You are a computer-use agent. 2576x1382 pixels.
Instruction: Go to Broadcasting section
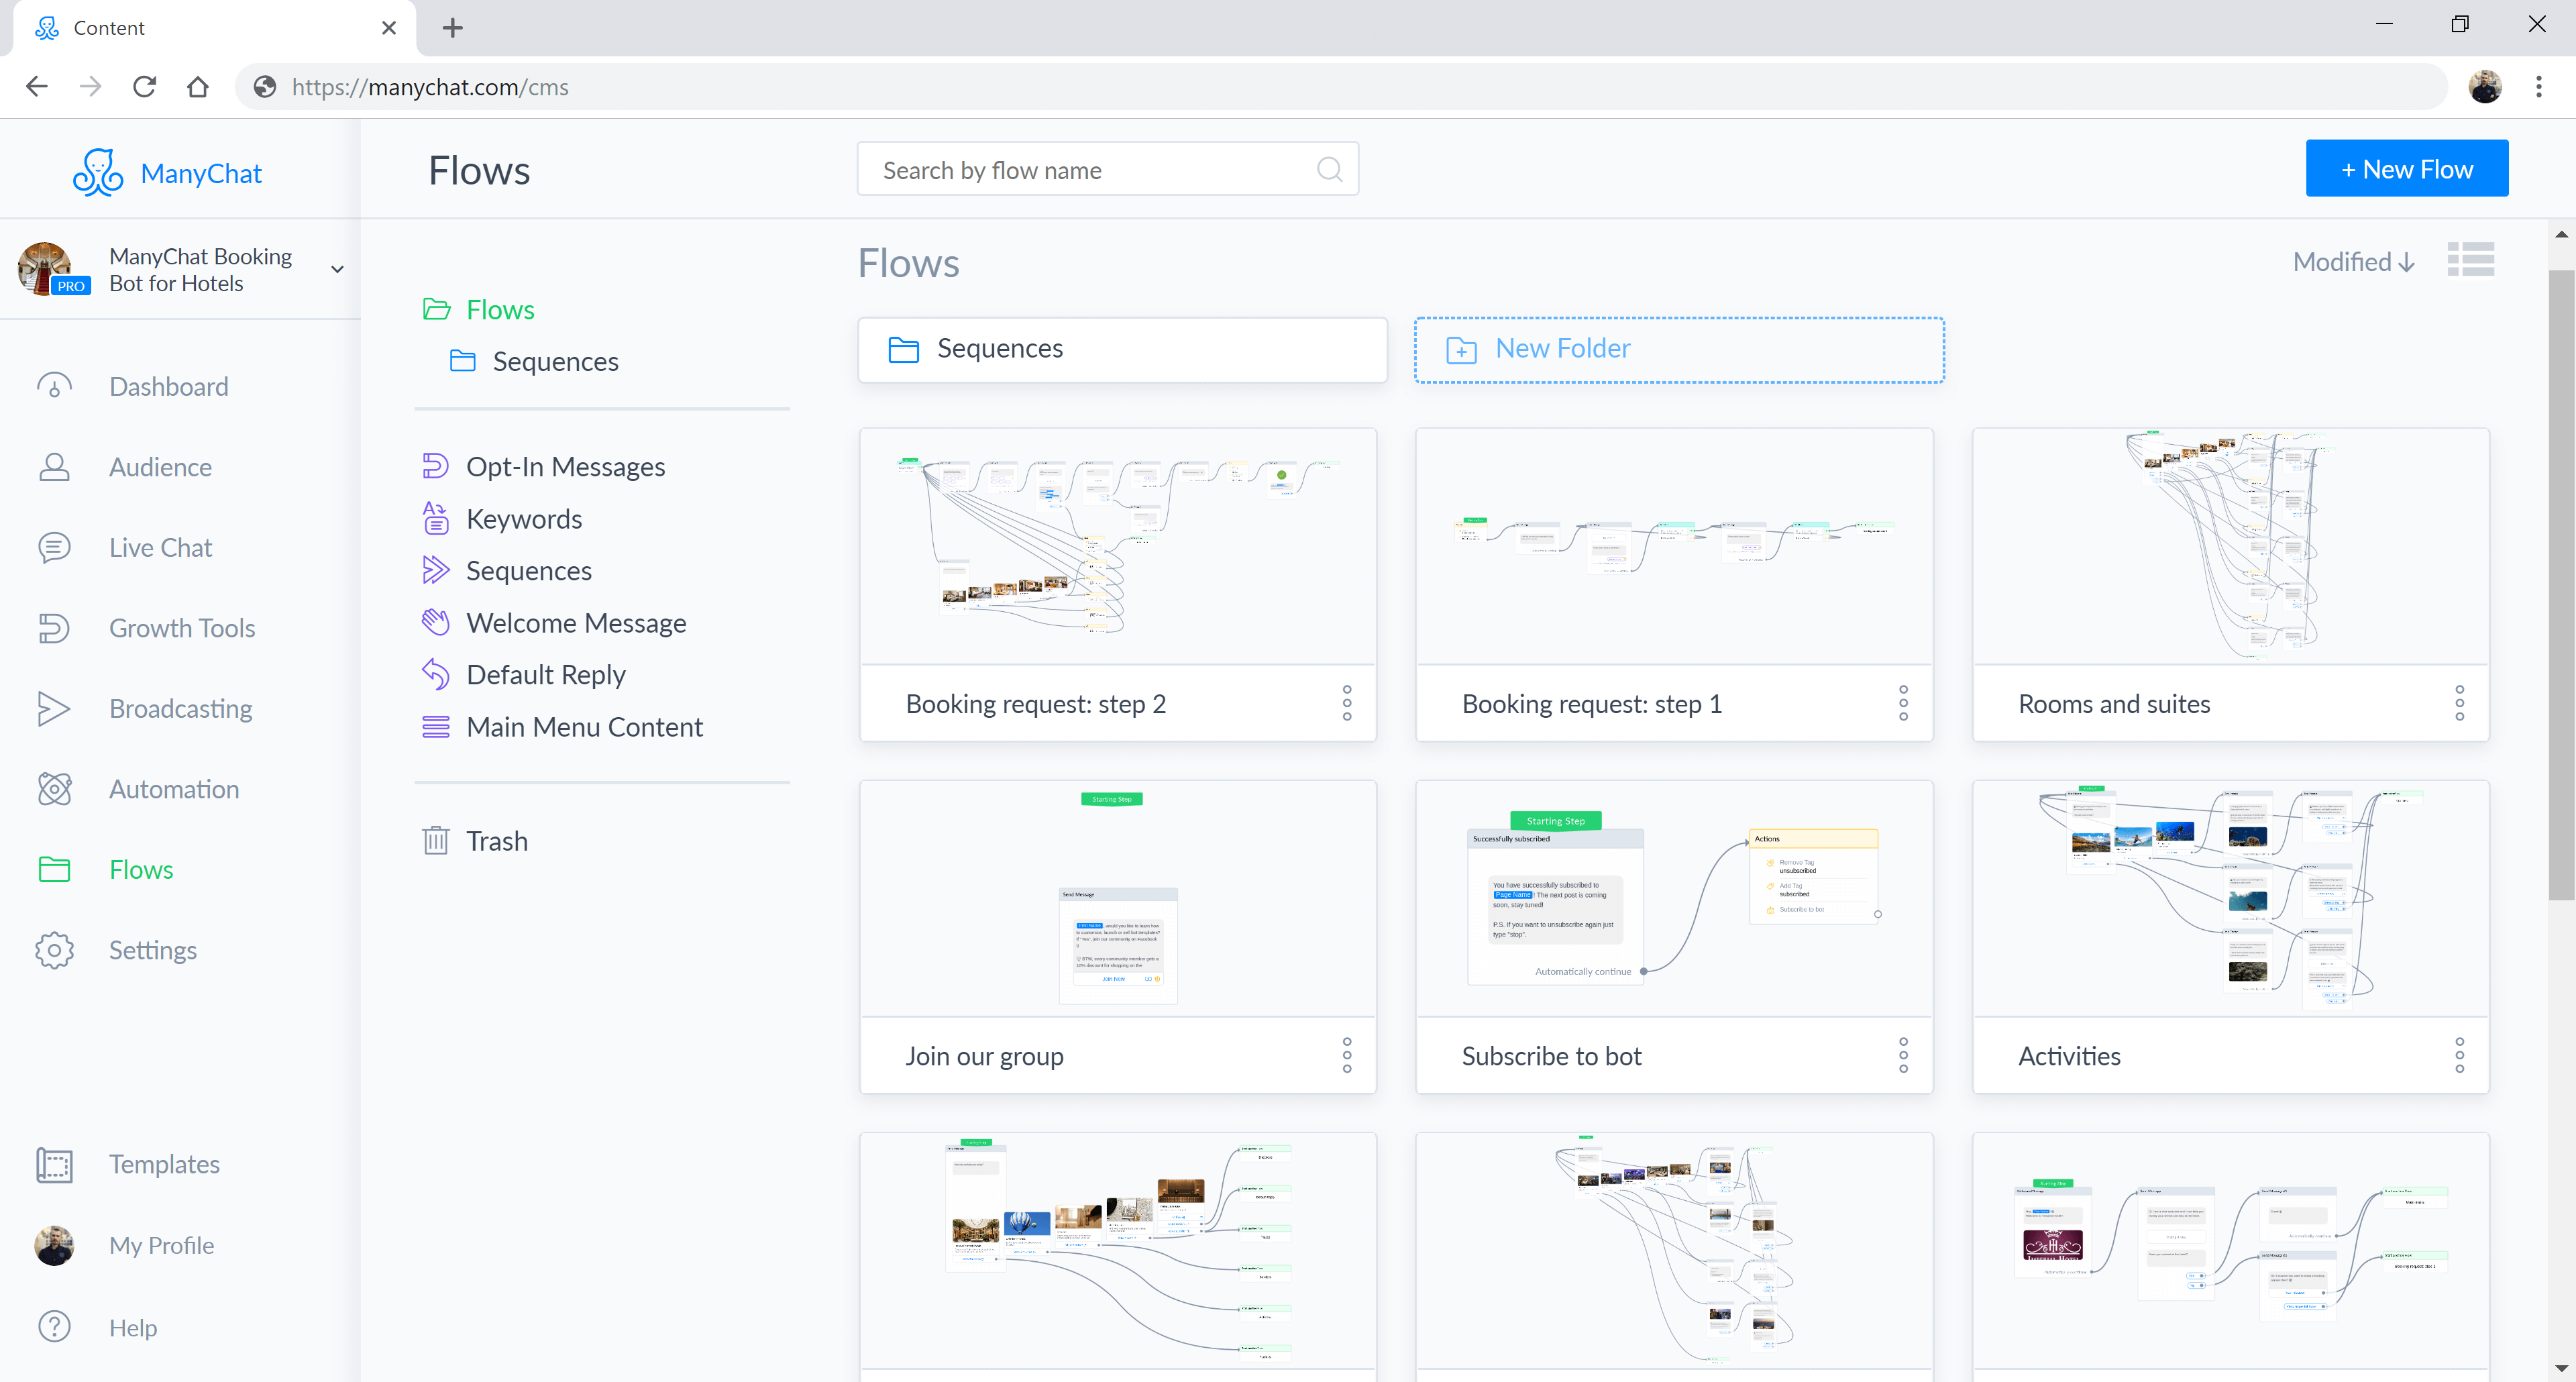coord(181,709)
